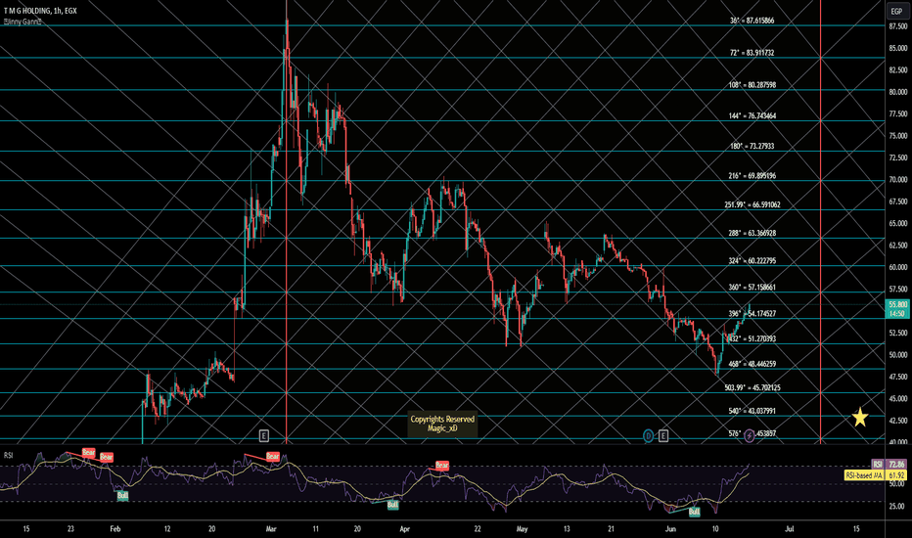Image resolution: width=912 pixels, height=538 pixels.
Task: Click the 22 date label on the time axis
Action: coord(478,529)
